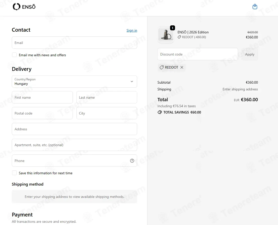The image size is (278, 225).
Task: Check save this information for next time
Action: coord(14,173)
